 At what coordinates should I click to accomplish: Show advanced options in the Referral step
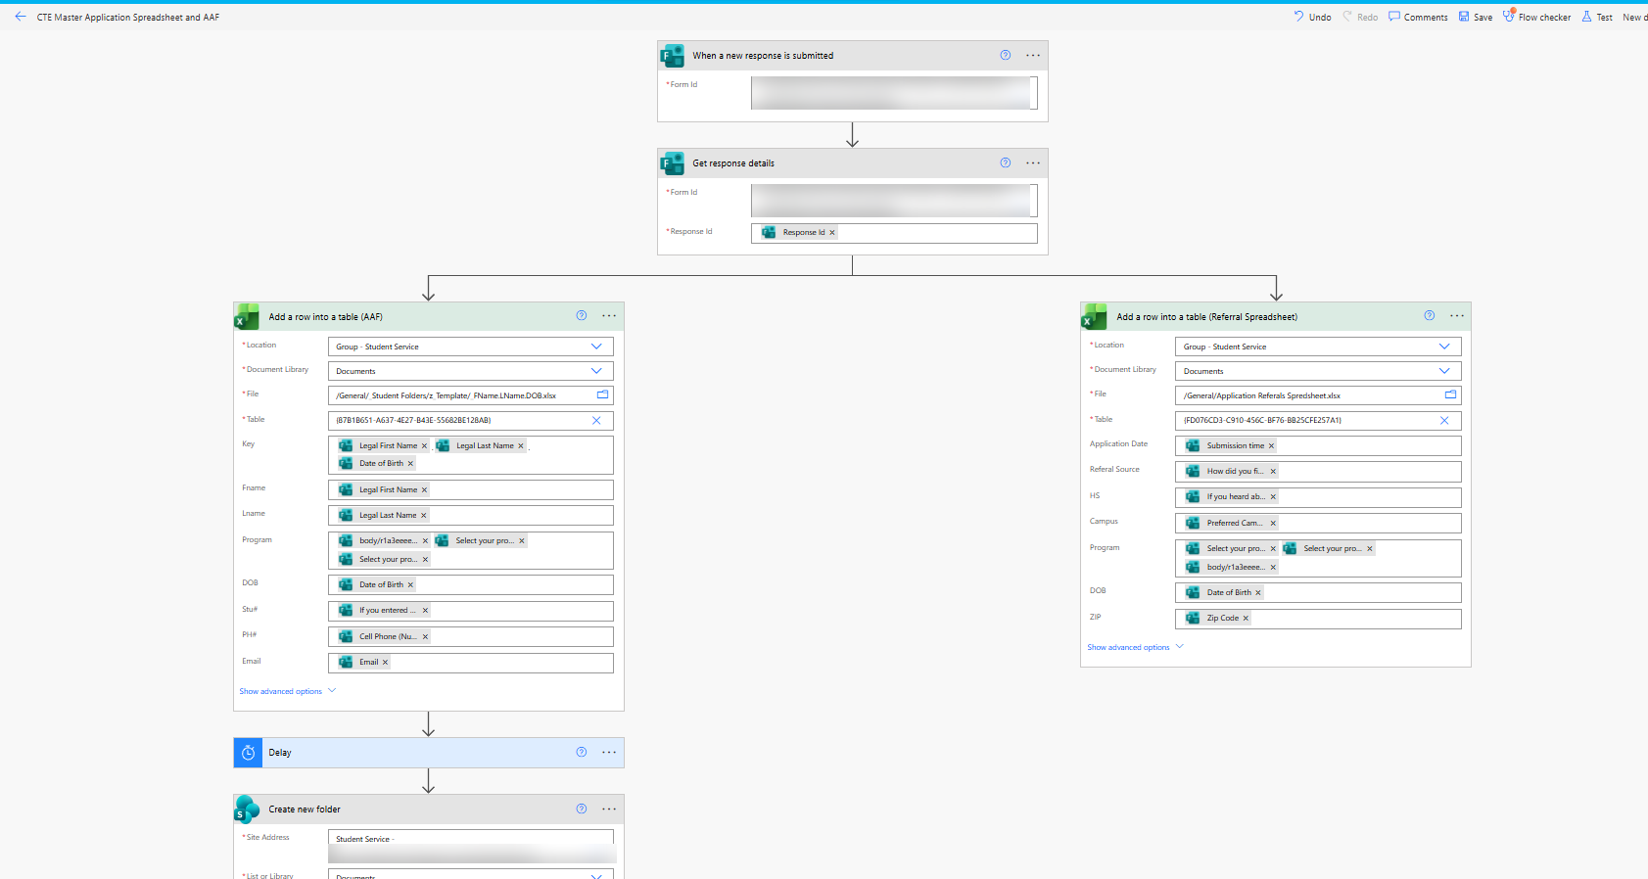coord(1135,647)
